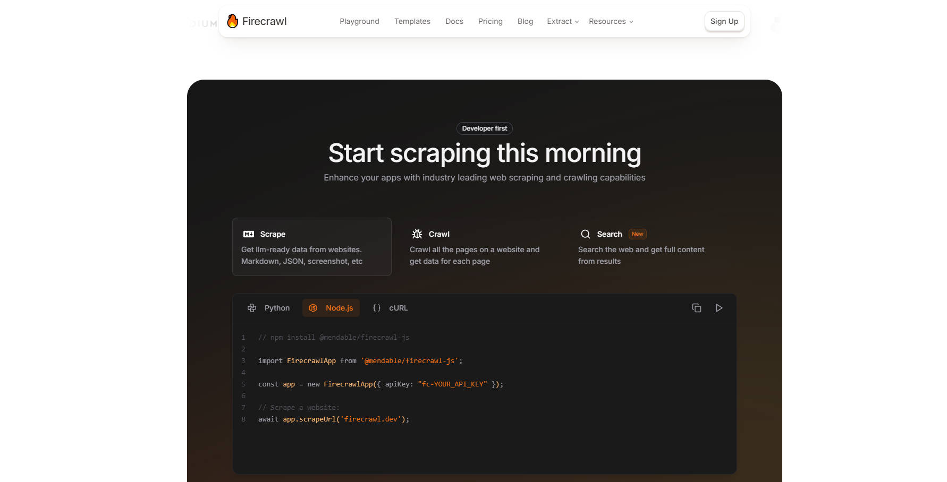Viewport: 947px width, 482px height.
Task: Copy the code snippet with copy icon
Action: click(696, 308)
